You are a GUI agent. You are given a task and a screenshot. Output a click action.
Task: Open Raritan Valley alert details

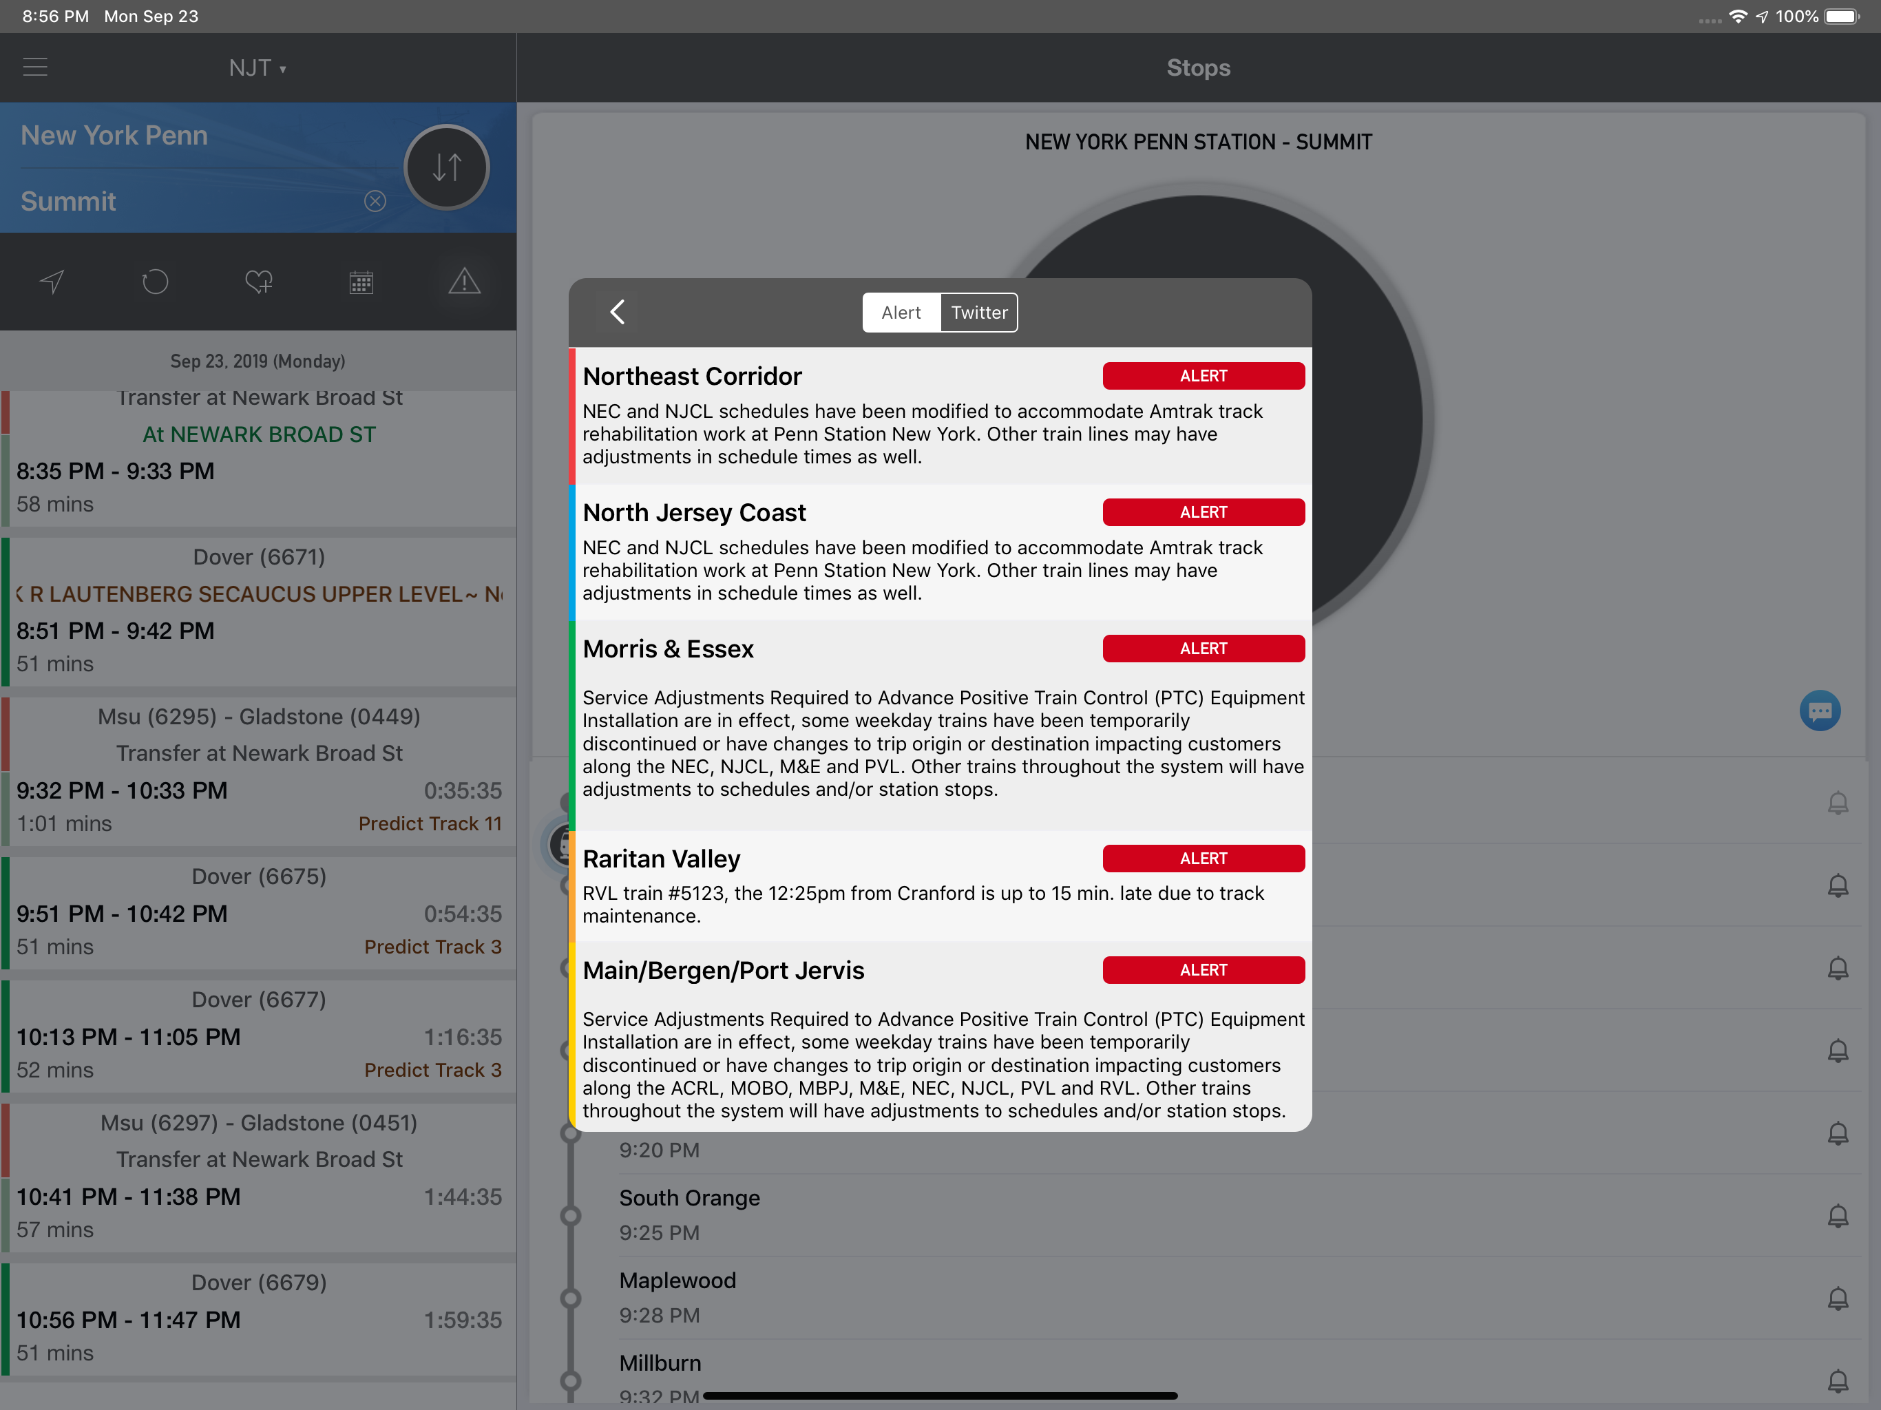click(941, 886)
